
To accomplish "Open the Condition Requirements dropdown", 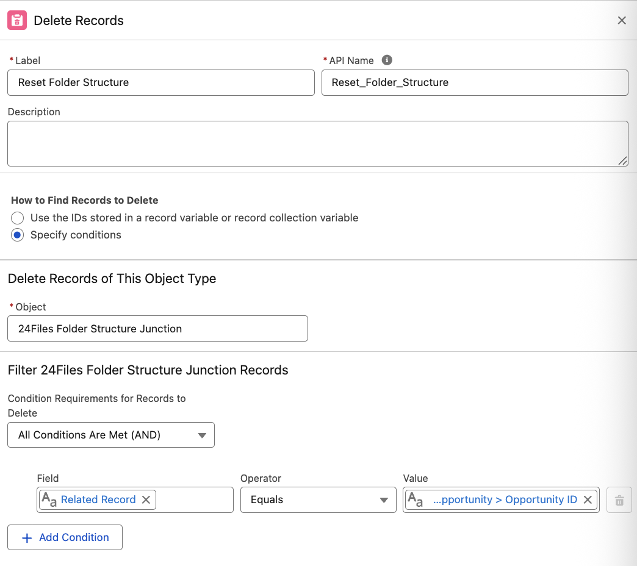I will point(111,435).
